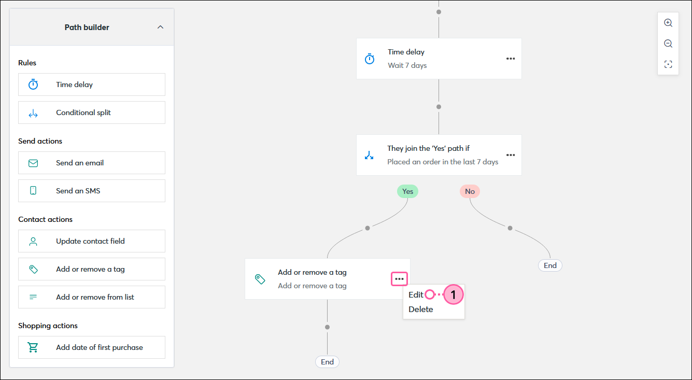Click the zoom in magnifier icon
692x380 pixels.
tap(668, 22)
